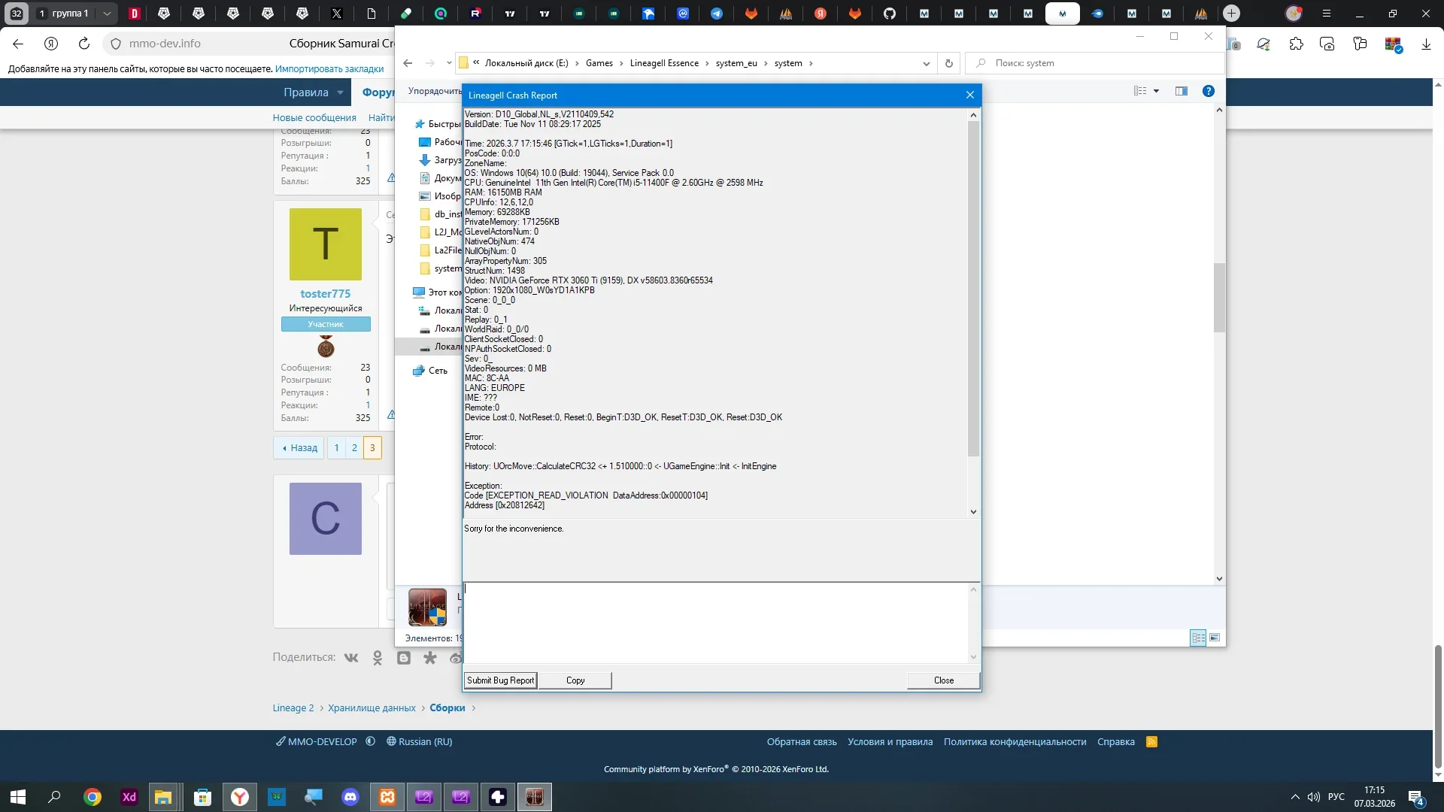Open the Хранилище данных breadcrumb
Viewport: 1444px width, 812px height.
click(x=372, y=708)
